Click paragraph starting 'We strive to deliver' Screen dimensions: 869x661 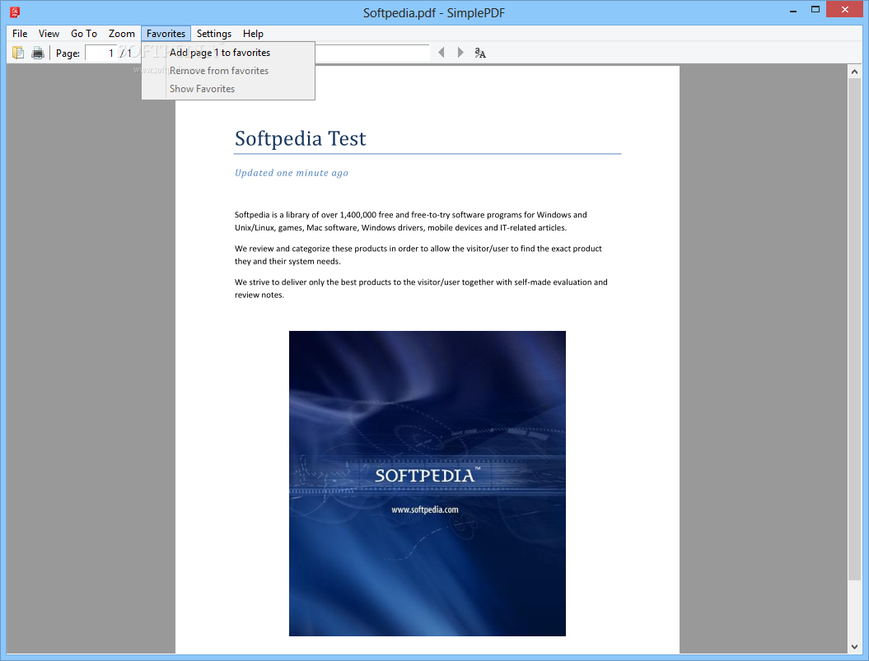pos(421,288)
